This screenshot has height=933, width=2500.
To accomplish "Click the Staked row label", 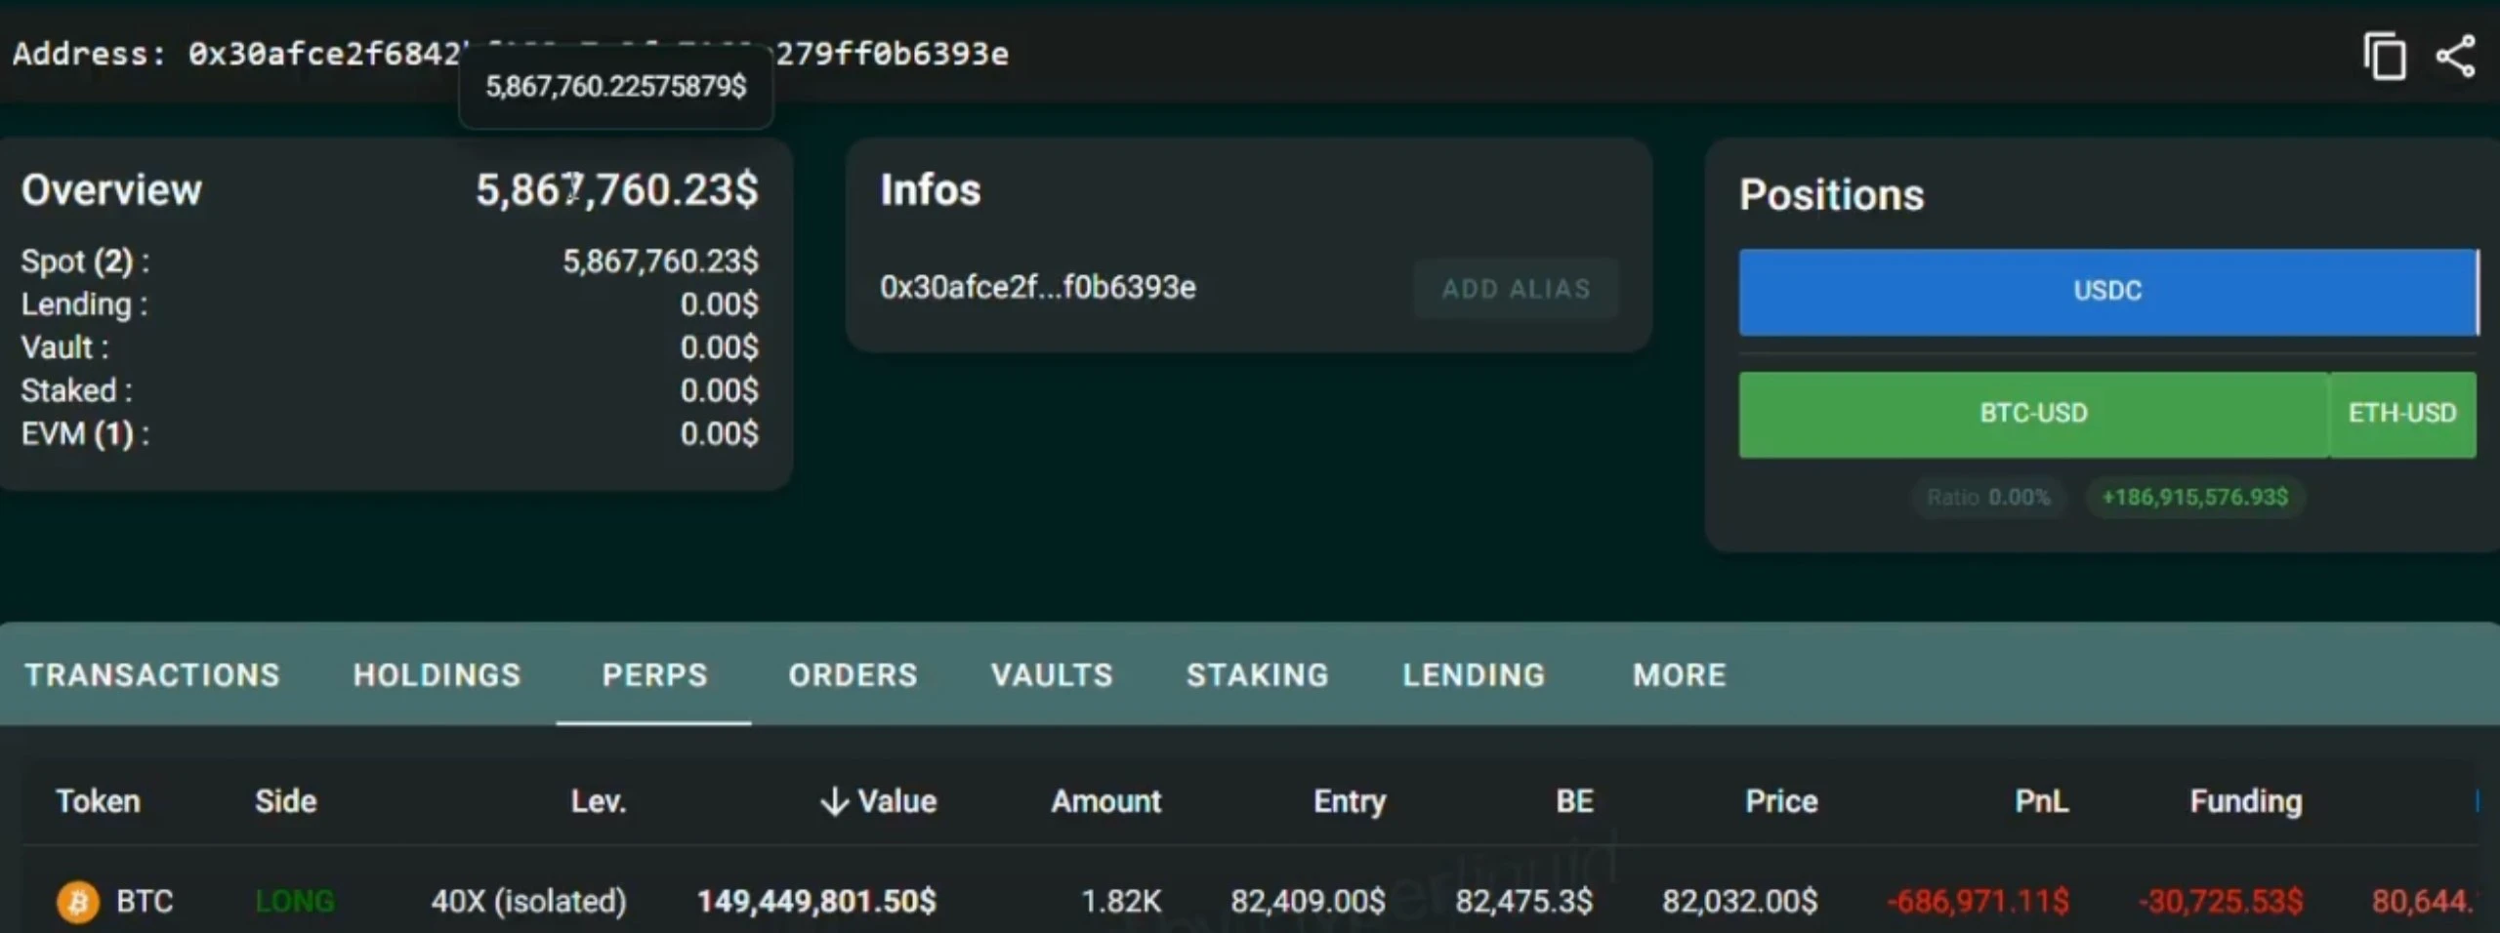I will (x=76, y=390).
